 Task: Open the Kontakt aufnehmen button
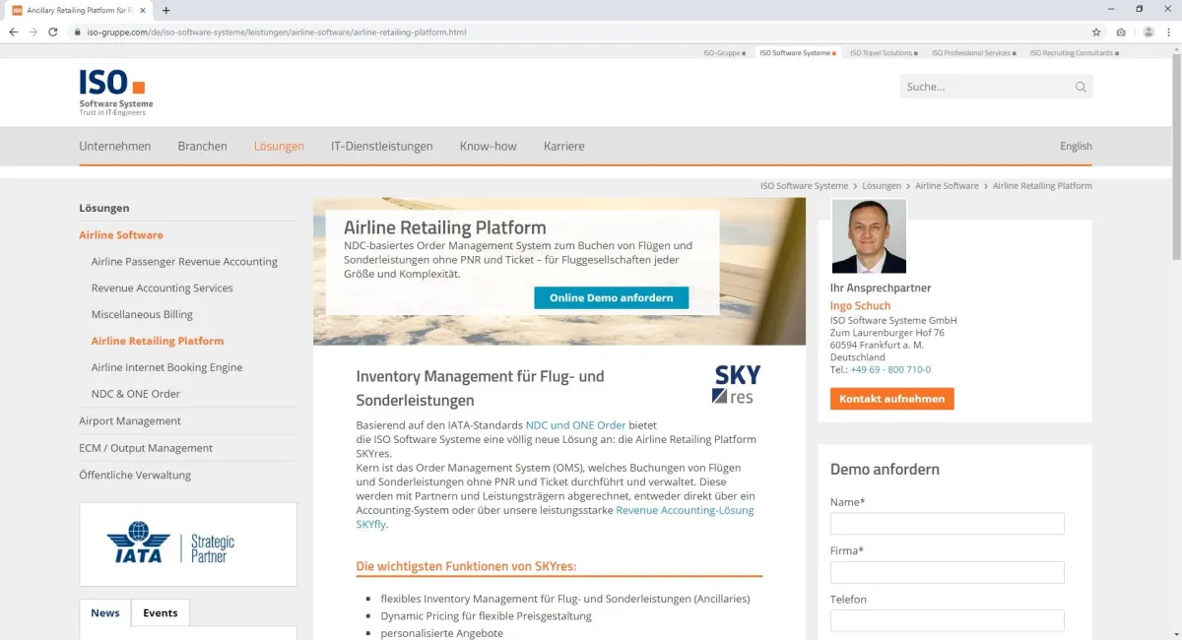point(890,399)
